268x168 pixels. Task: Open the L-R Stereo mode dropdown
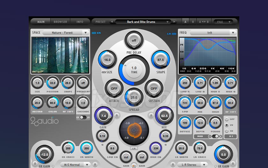point(192,164)
